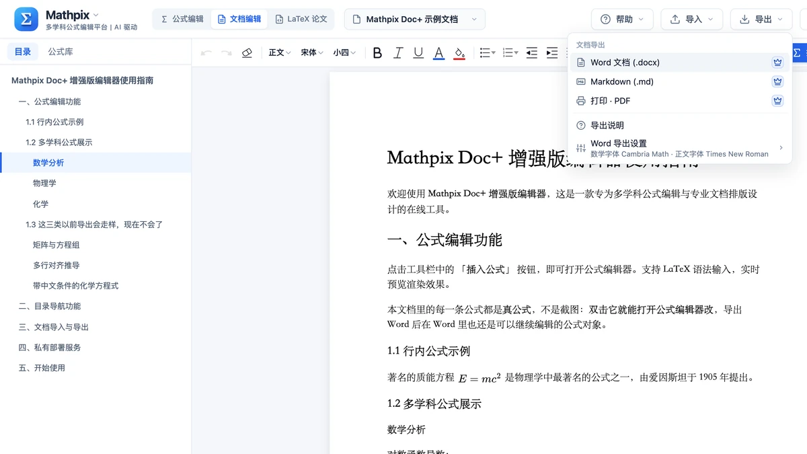Screen dimensions: 807x454
Task: Select 数学分析 in the outline
Action: pyautogui.click(x=95, y=163)
